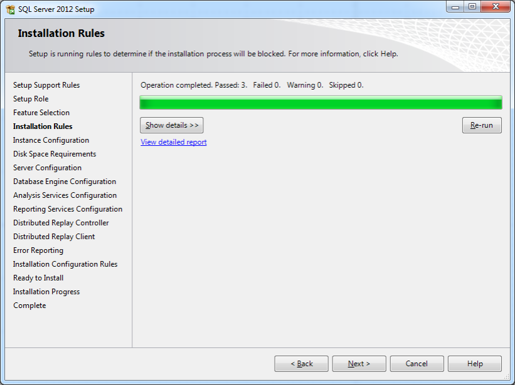Screen dimensions: 515x385
Task: Click Distributed Replay Controller step
Action: coord(61,223)
